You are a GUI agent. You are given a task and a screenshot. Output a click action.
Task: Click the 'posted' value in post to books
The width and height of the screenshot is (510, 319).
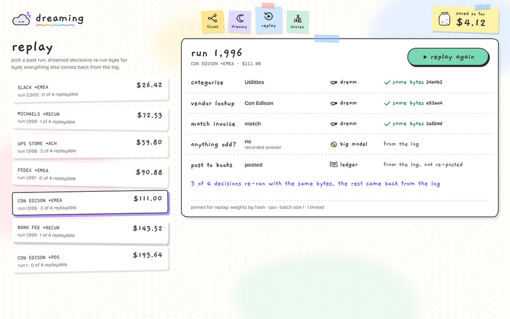[x=253, y=165]
